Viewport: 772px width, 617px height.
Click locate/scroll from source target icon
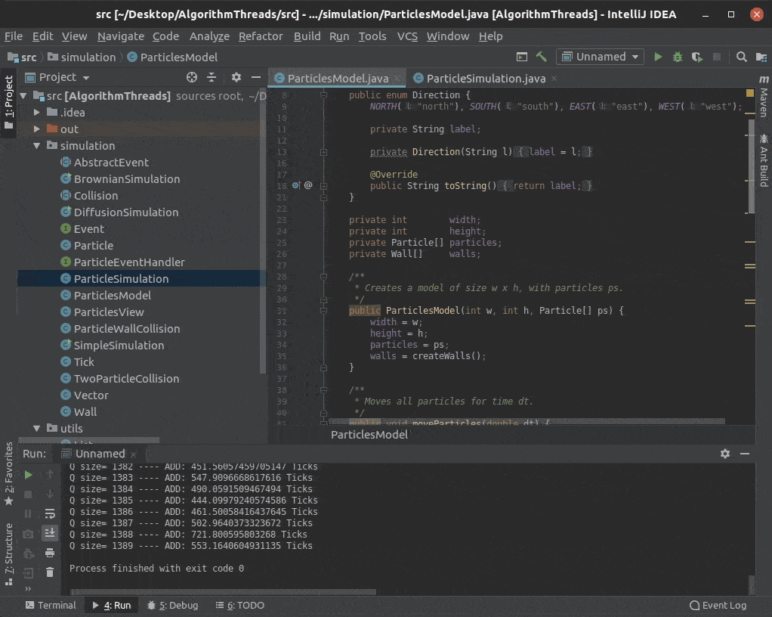192,77
